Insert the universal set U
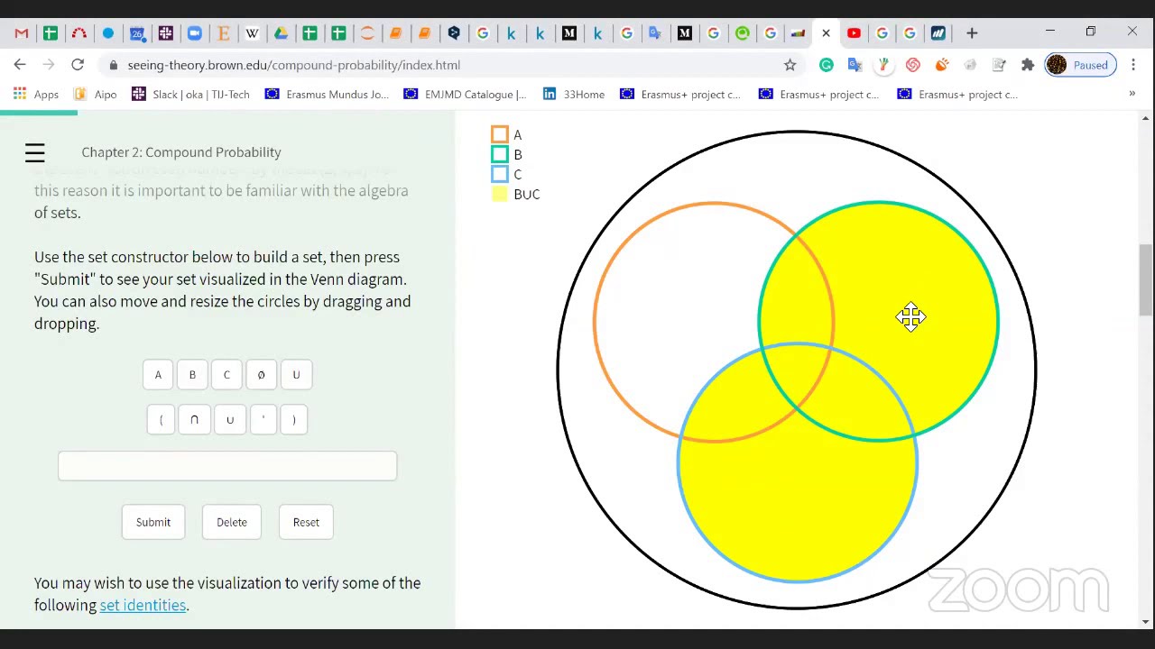The width and height of the screenshot is (1155, 649). click(x=296, y=375)
